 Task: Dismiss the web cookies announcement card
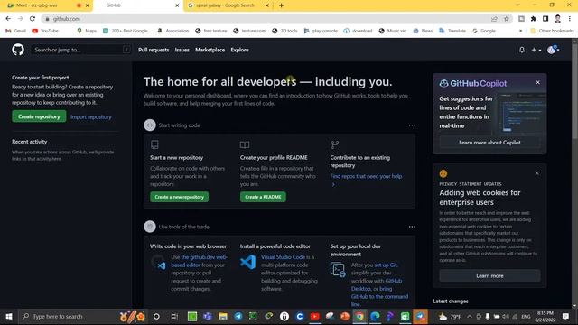point(537,173)
